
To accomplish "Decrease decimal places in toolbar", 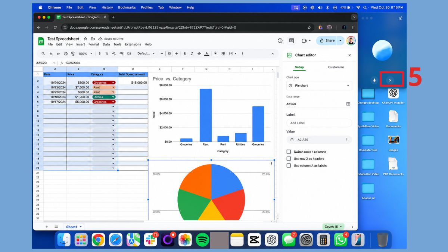I will [x=114, y=54].
